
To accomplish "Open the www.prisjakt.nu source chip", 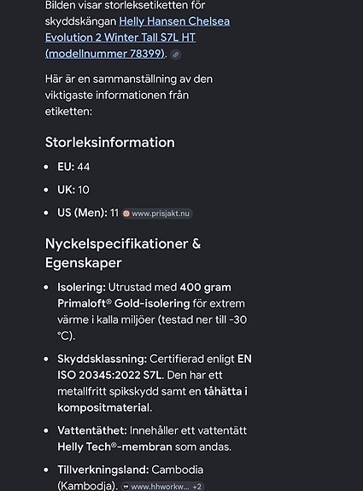I will tap(157, 213).
